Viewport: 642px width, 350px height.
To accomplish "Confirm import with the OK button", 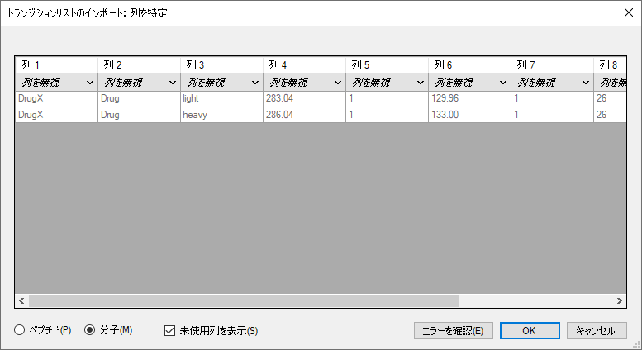I will click(530, 330).
